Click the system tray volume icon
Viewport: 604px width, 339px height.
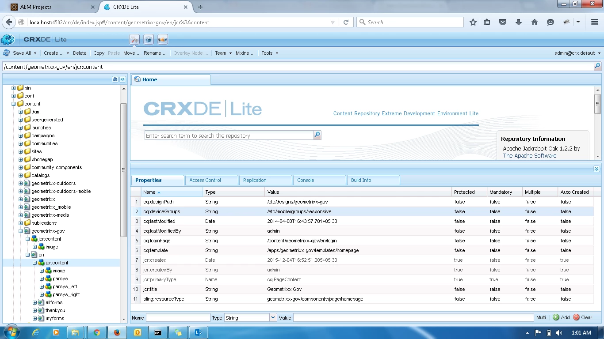click(559, 332)
